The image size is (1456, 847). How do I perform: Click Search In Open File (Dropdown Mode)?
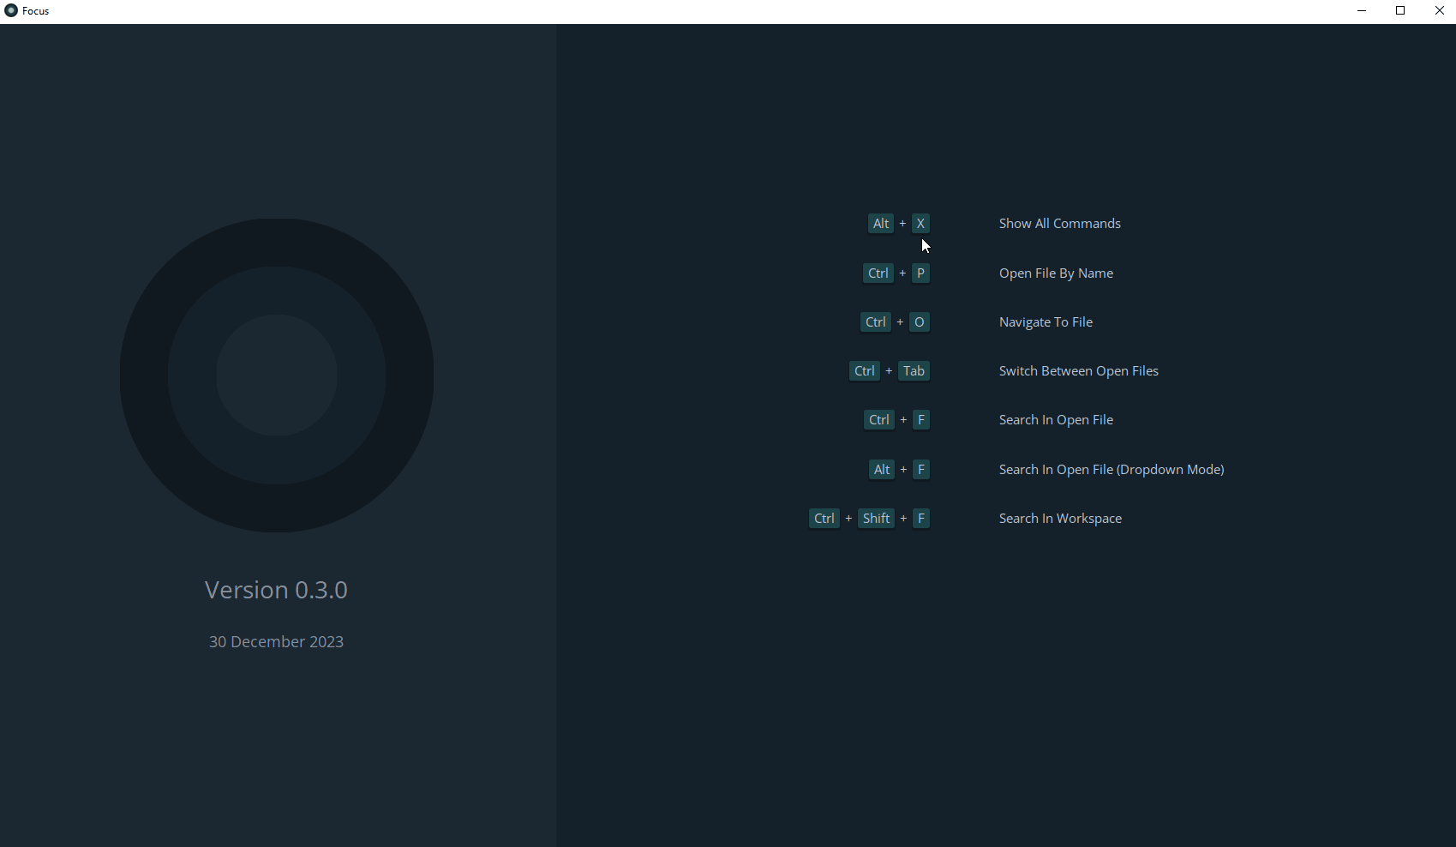pos(1111,470)
